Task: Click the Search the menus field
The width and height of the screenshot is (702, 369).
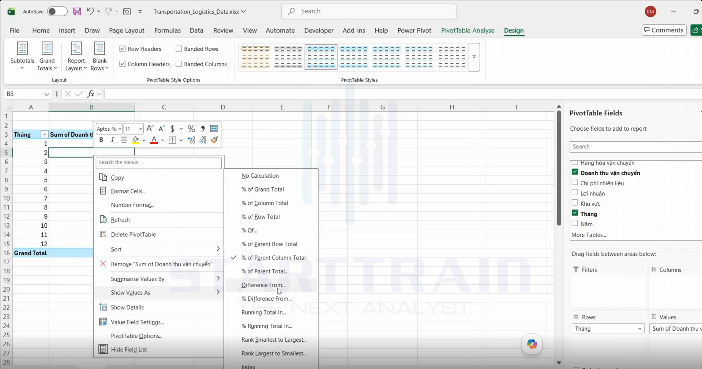Action: (x=159, y=162)
